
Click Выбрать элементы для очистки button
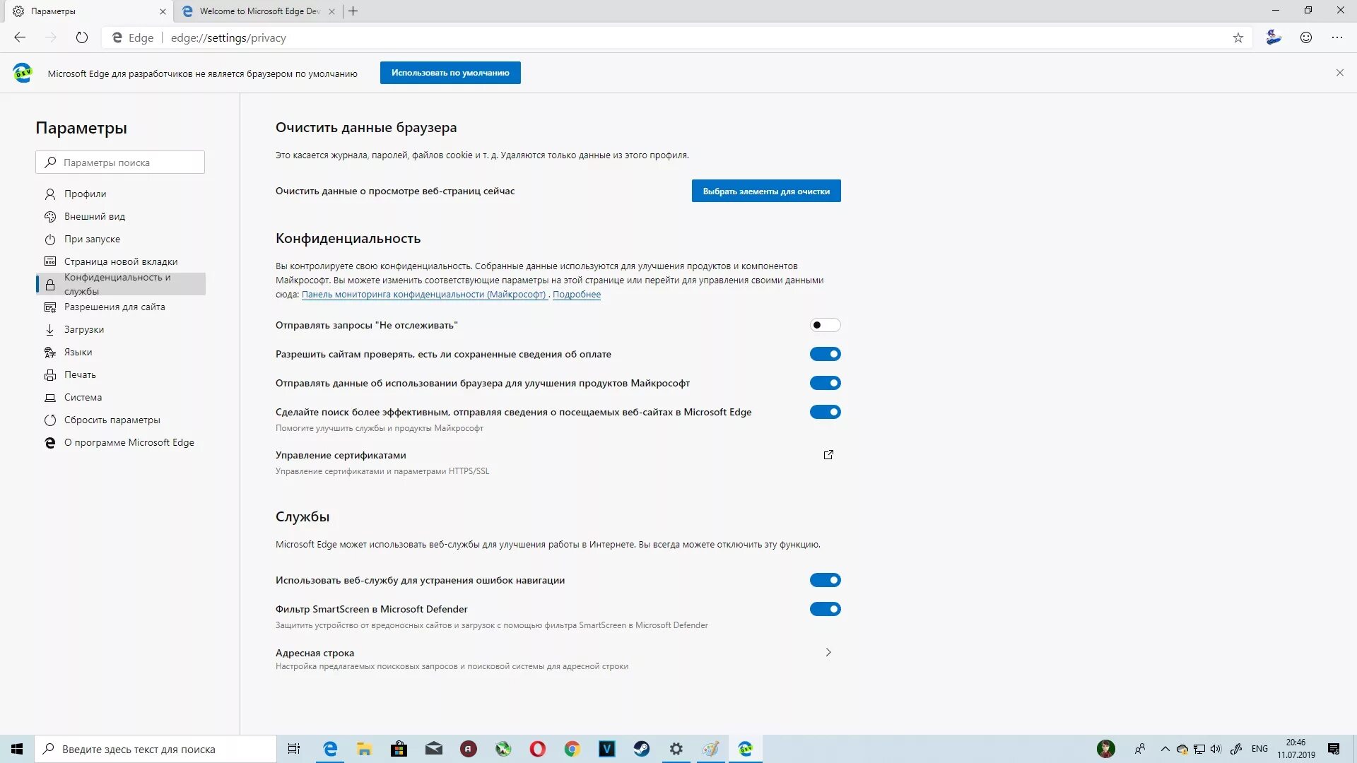click(766, 191)
